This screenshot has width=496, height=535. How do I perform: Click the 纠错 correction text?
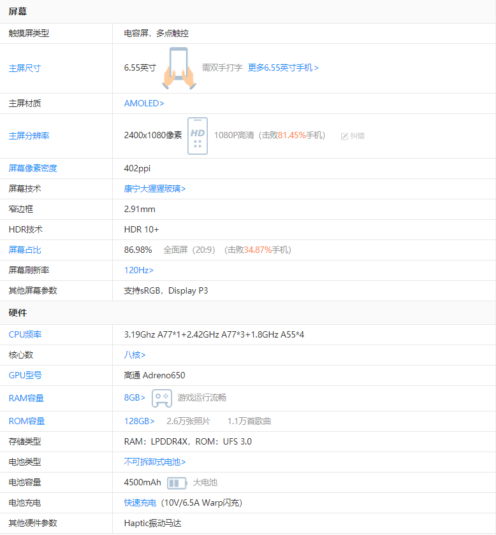(x=357, y=136)
